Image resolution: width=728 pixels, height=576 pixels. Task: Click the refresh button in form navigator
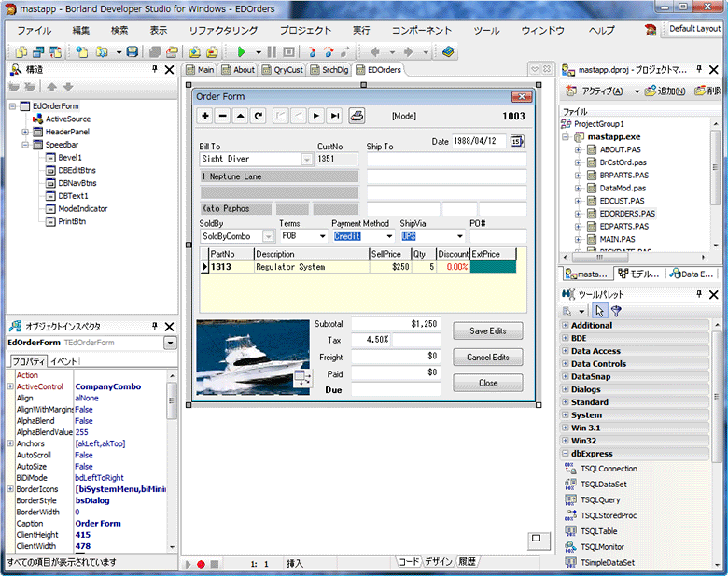pyautogui.click(x=257, y=116)
